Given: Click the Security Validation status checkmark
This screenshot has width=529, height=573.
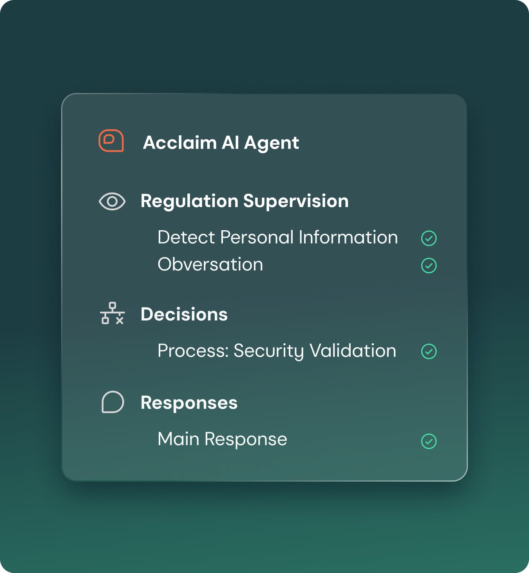Looking at the screenshot, I should click(429, 351).
